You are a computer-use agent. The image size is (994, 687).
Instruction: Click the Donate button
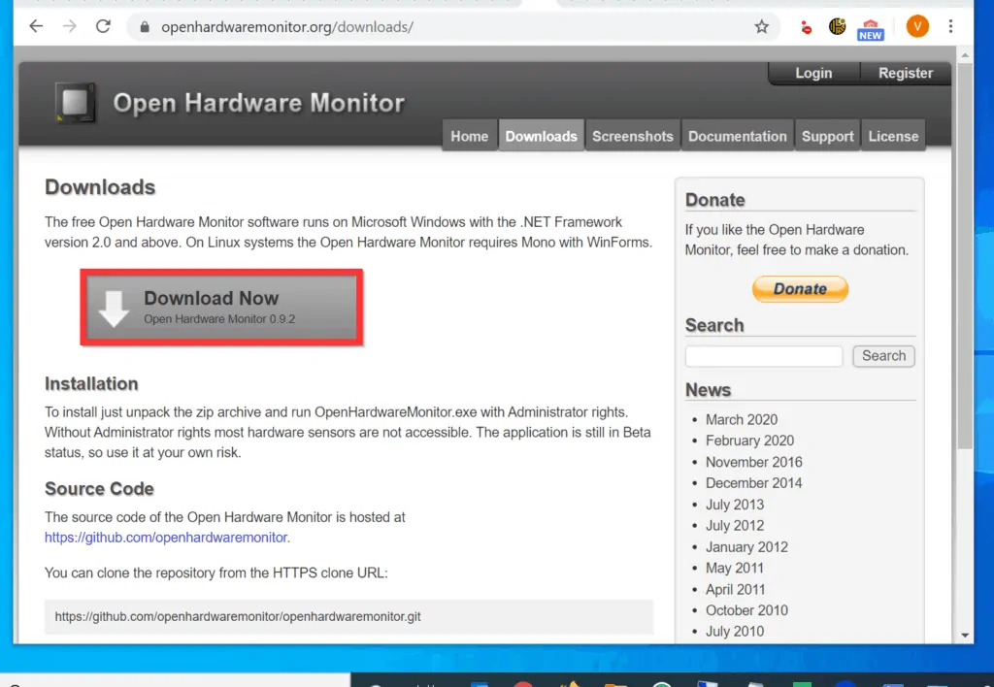(800, 288)
